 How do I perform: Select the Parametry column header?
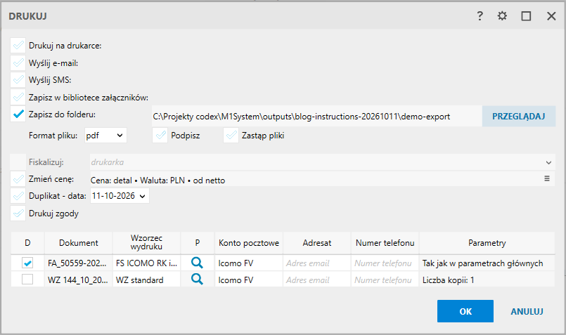pyautogui.click(x=487, y=243)
